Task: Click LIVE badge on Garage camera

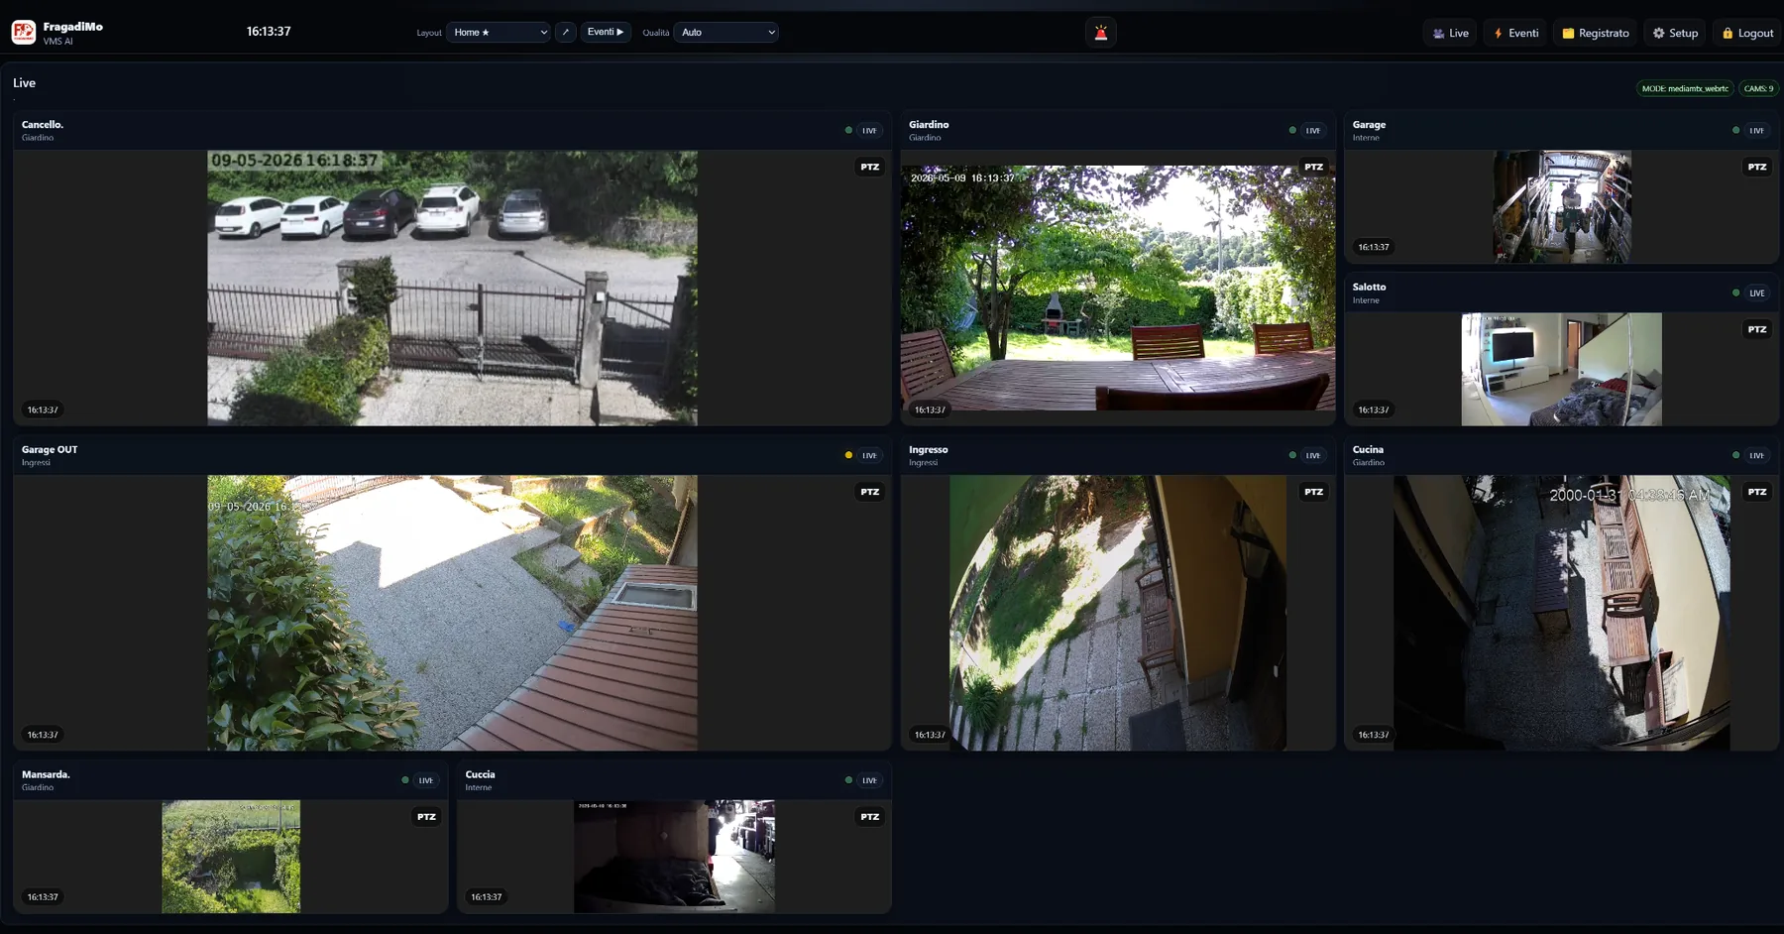Action: click(x=1757, y=131)
